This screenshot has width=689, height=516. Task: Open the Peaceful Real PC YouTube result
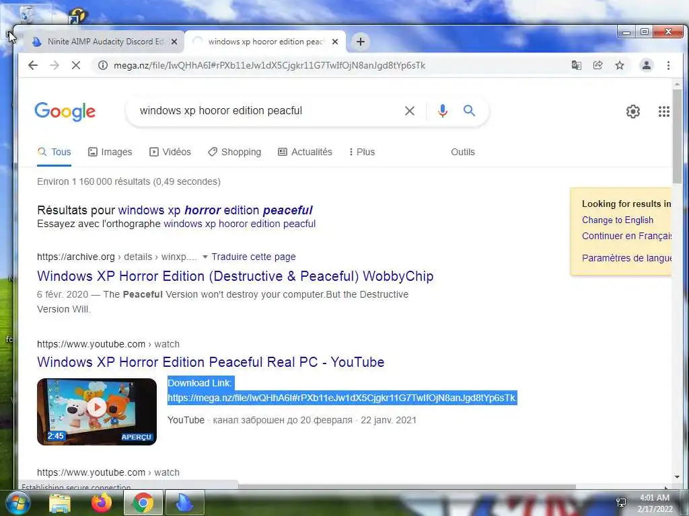coord(211,362)
